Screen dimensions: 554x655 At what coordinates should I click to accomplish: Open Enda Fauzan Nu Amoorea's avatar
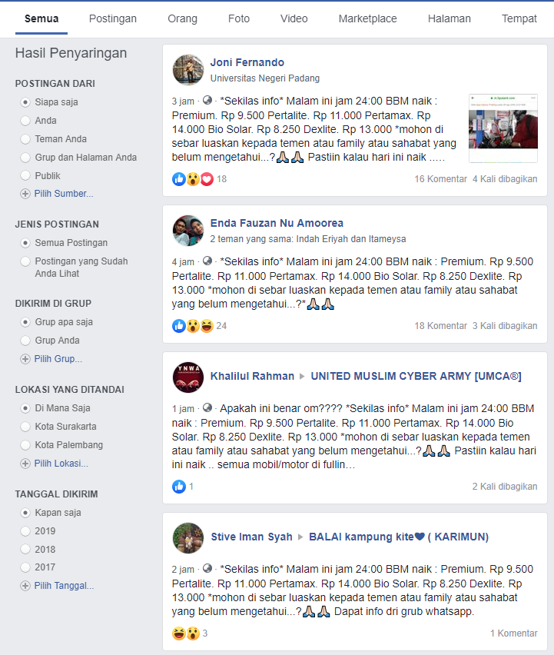click(187, 231)
